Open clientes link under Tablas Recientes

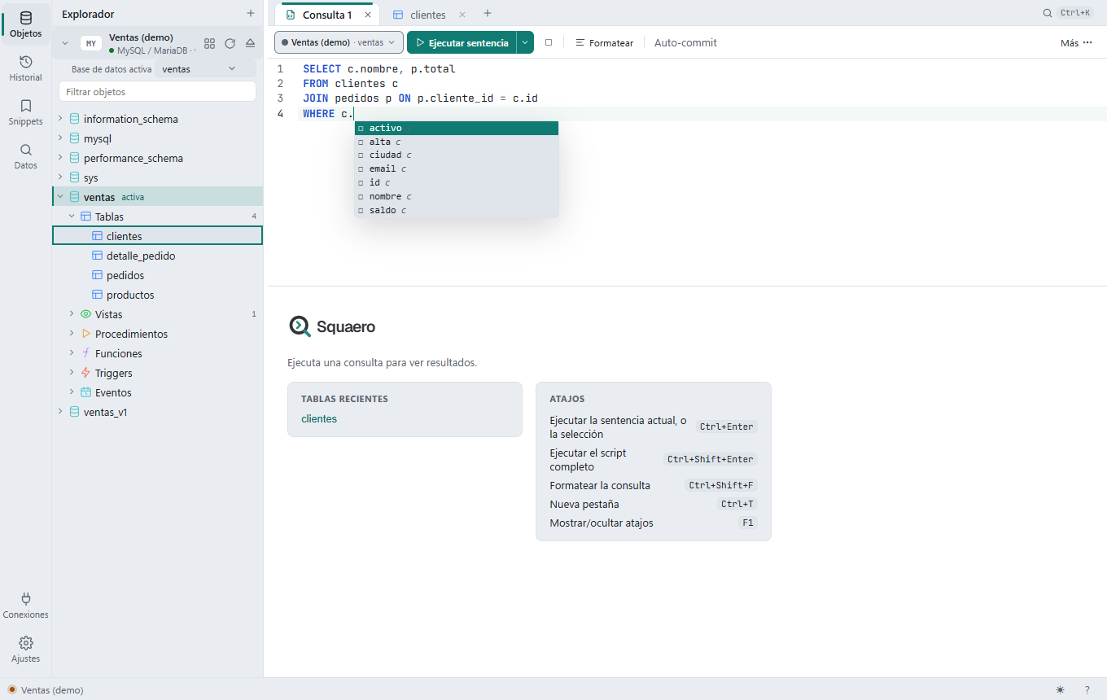[x=319, y=419]
